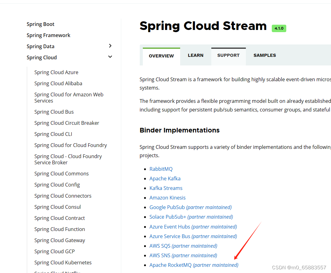Image resolution: width=331 pixels, height=273 pixels.
Task: Follow the Kafka Streams binder link
Action: click(x=166, y=188)
